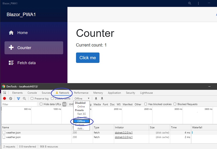Filter requests by Doc type
This screenshot has height=149, width=217.
112,104
